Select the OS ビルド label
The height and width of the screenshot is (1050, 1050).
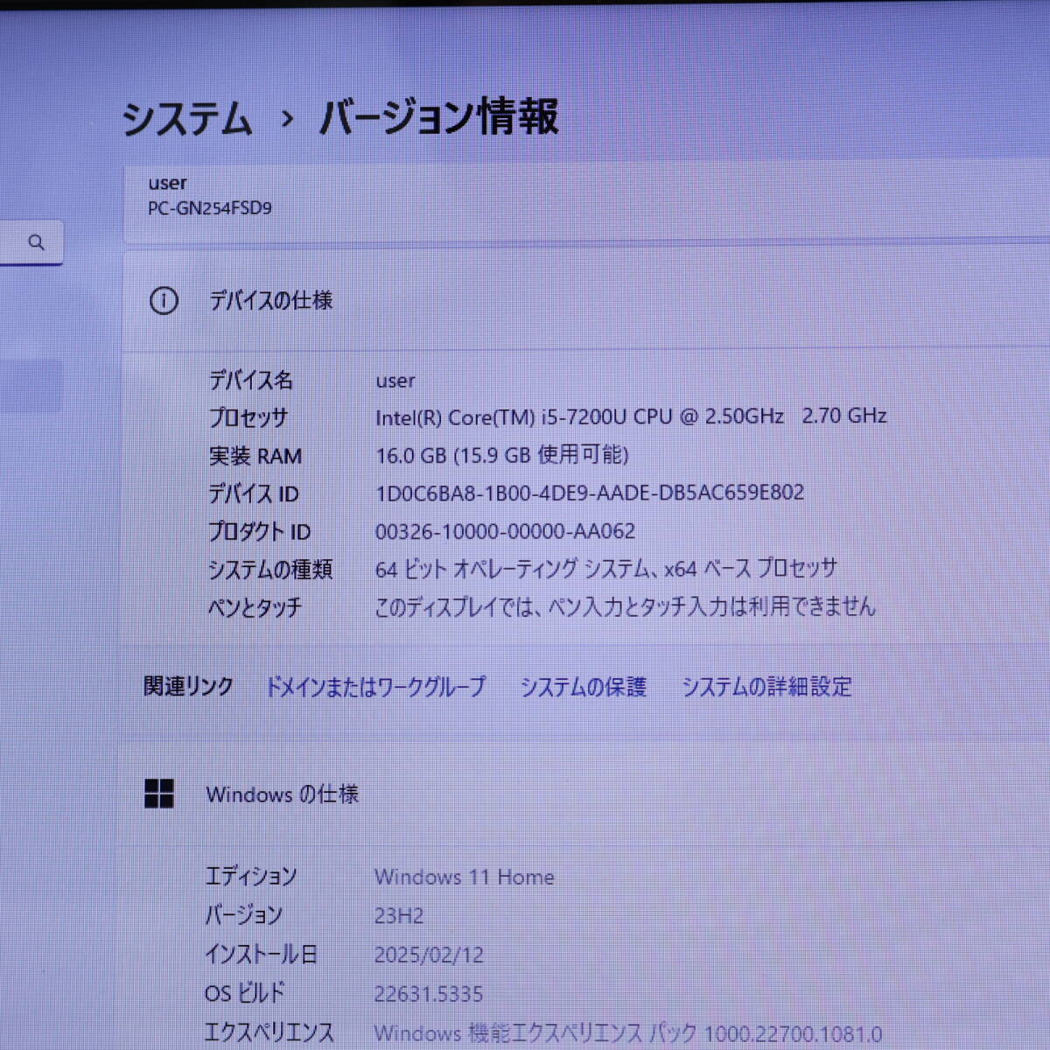tap(245, 993)
